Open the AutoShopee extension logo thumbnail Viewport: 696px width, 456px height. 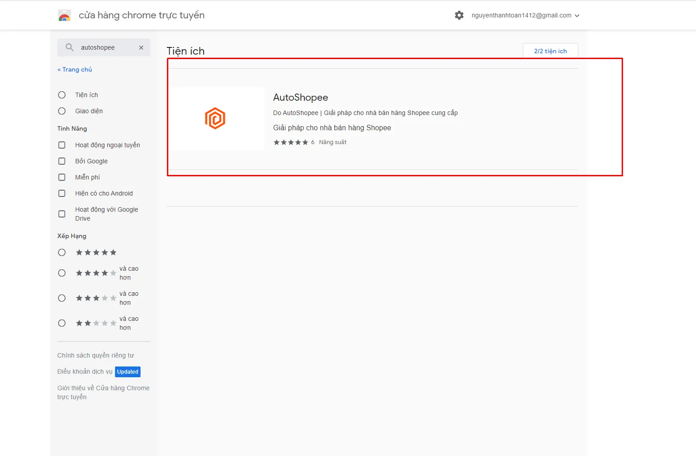tap(215, 118)
